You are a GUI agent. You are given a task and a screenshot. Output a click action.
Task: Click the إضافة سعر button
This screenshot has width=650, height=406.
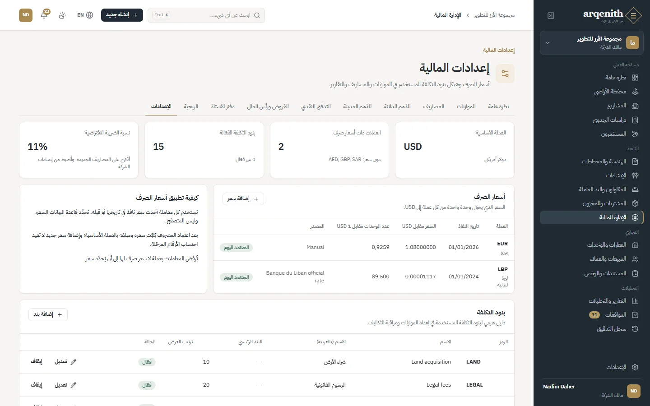tap(243, 199)
